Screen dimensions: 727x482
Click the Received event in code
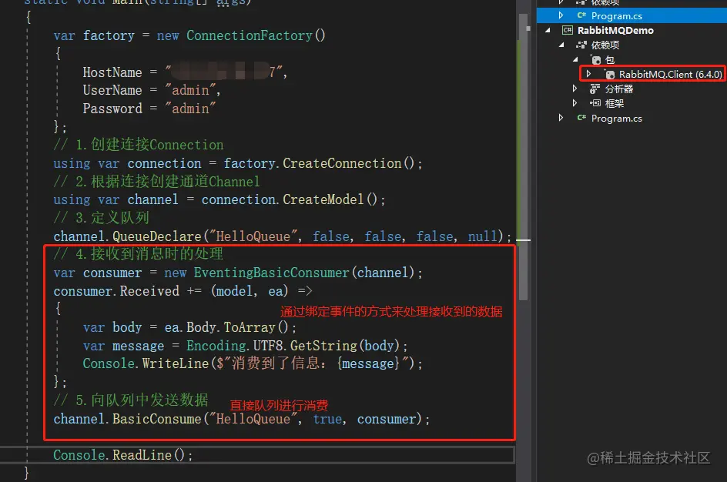coord(149,291)
